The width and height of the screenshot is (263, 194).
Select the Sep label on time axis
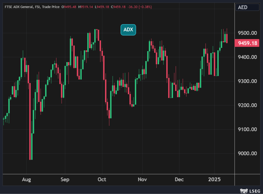point(65,180)
